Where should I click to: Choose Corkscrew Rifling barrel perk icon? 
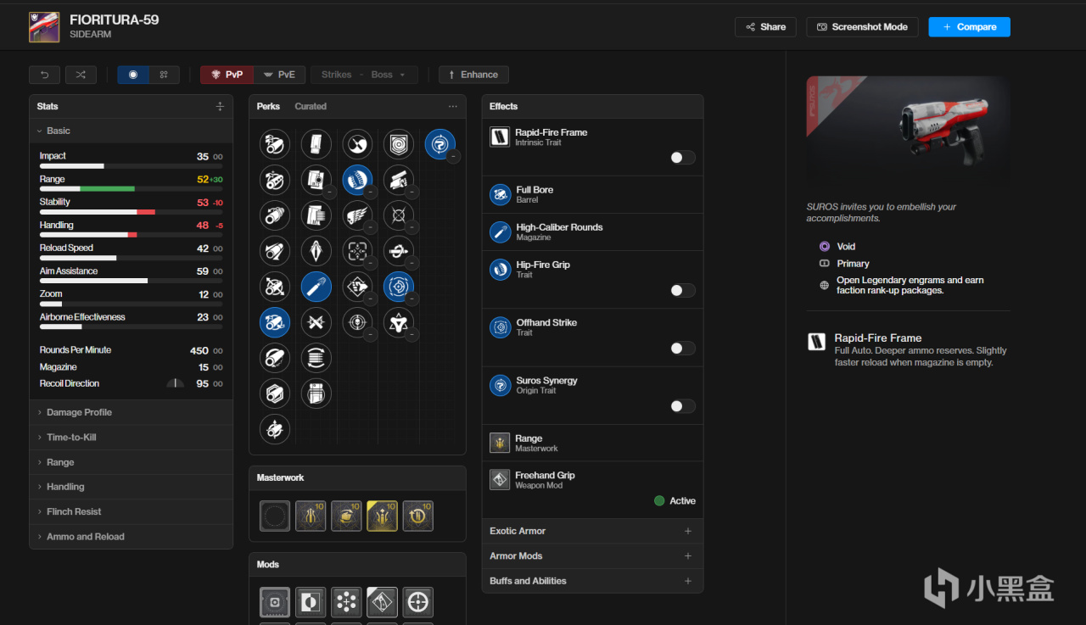coord(275,215)
